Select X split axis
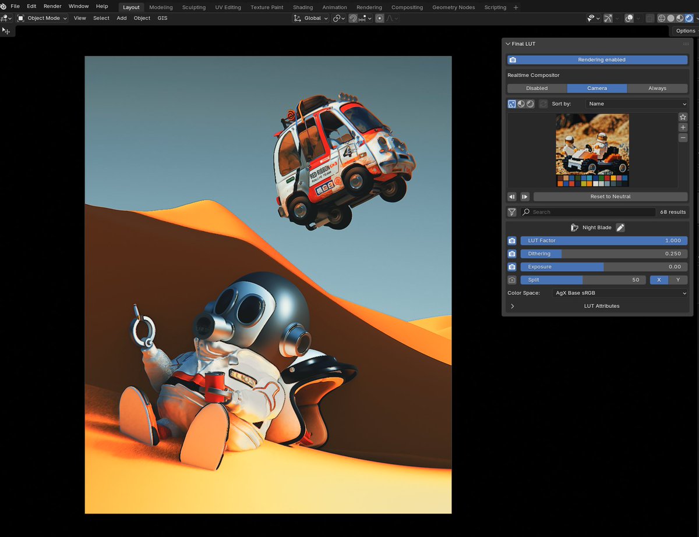Screen dimensions: 699x537 click(659, 280)
